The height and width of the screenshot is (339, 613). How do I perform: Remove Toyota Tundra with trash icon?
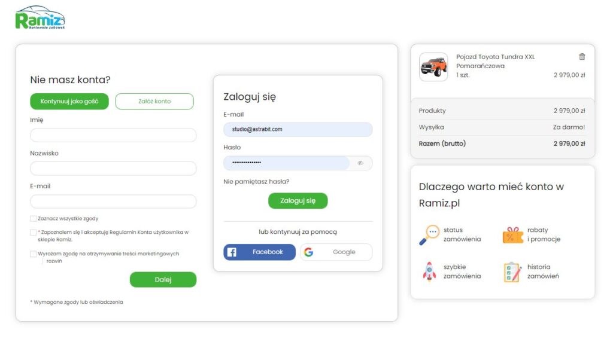click(582, 57)
